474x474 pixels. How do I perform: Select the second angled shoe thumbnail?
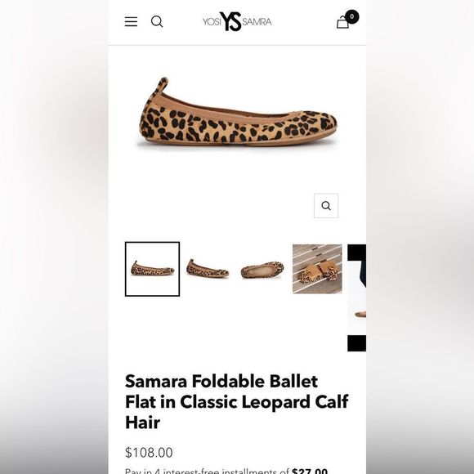[x=208, y=269]
